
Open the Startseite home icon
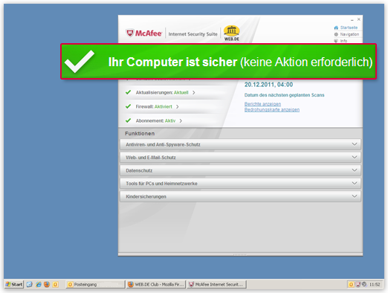coord(336,28)
